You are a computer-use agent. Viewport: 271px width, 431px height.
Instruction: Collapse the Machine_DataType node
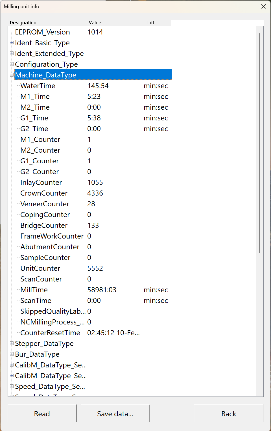pos(12,75)
